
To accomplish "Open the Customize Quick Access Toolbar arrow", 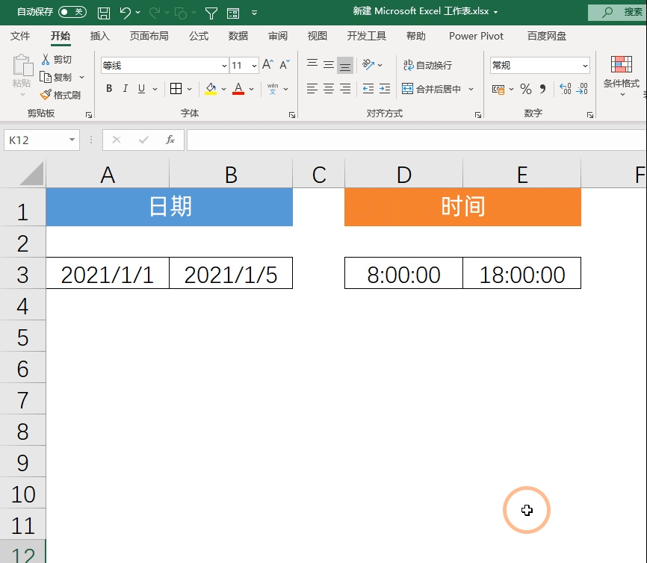I will tap(255, 13).
